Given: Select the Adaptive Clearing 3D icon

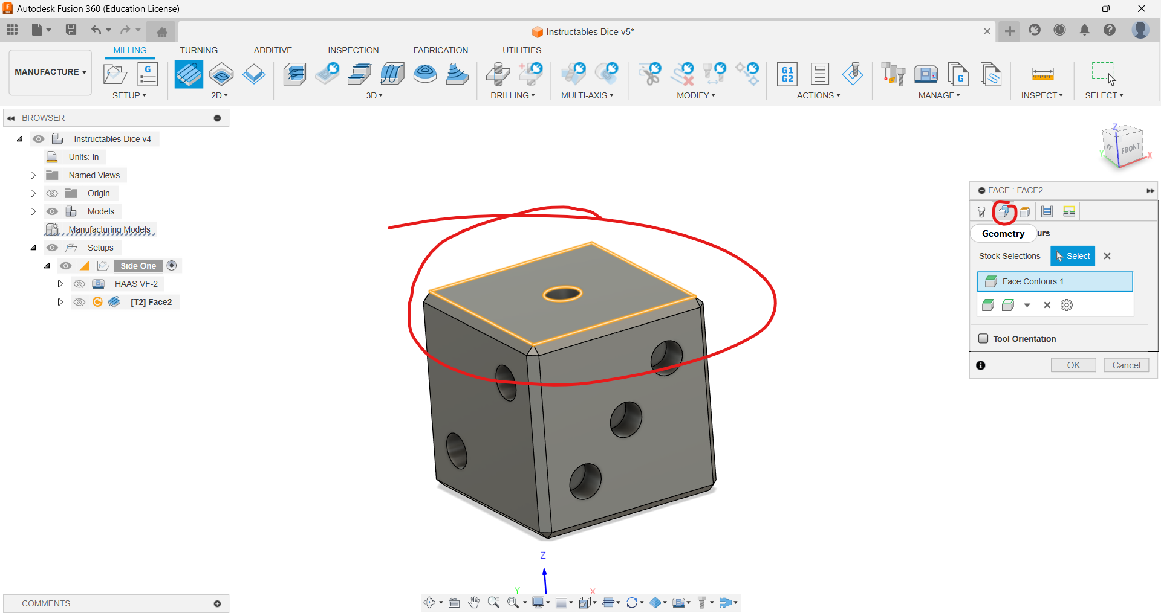Looking at the screenshot, I should point(294,74).
